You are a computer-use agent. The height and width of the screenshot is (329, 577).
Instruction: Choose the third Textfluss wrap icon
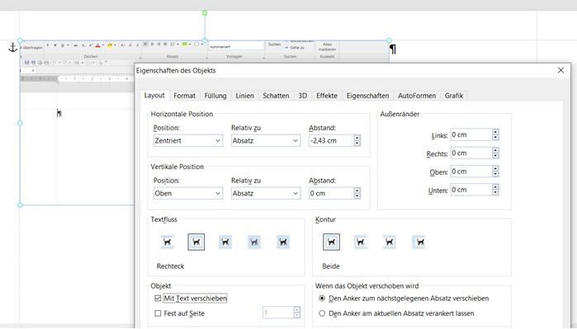point(225,242)
